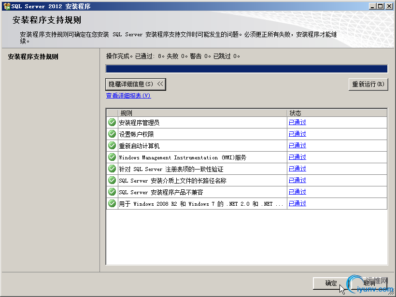Open 已通过 status link for 安装程序管理员
This screenshot has width=396, height=297.
(297, 122)
